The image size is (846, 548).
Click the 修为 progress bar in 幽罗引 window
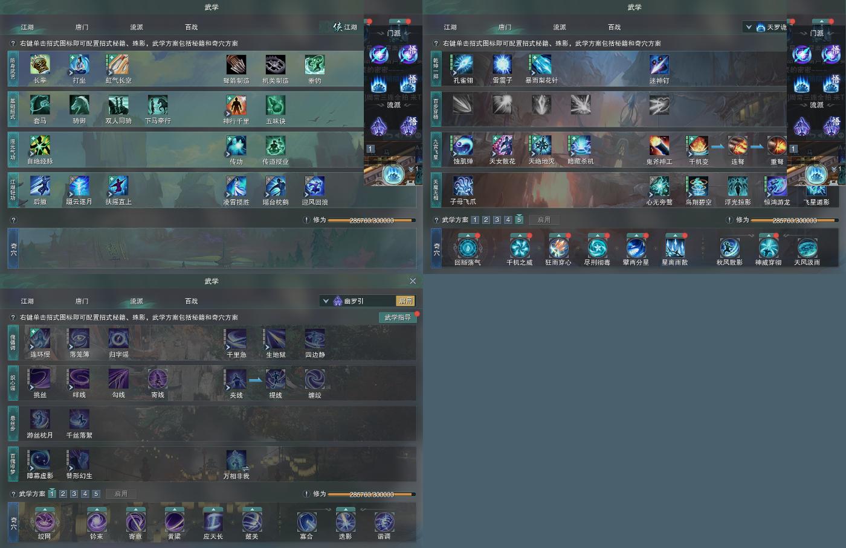(x=372, y=494)
